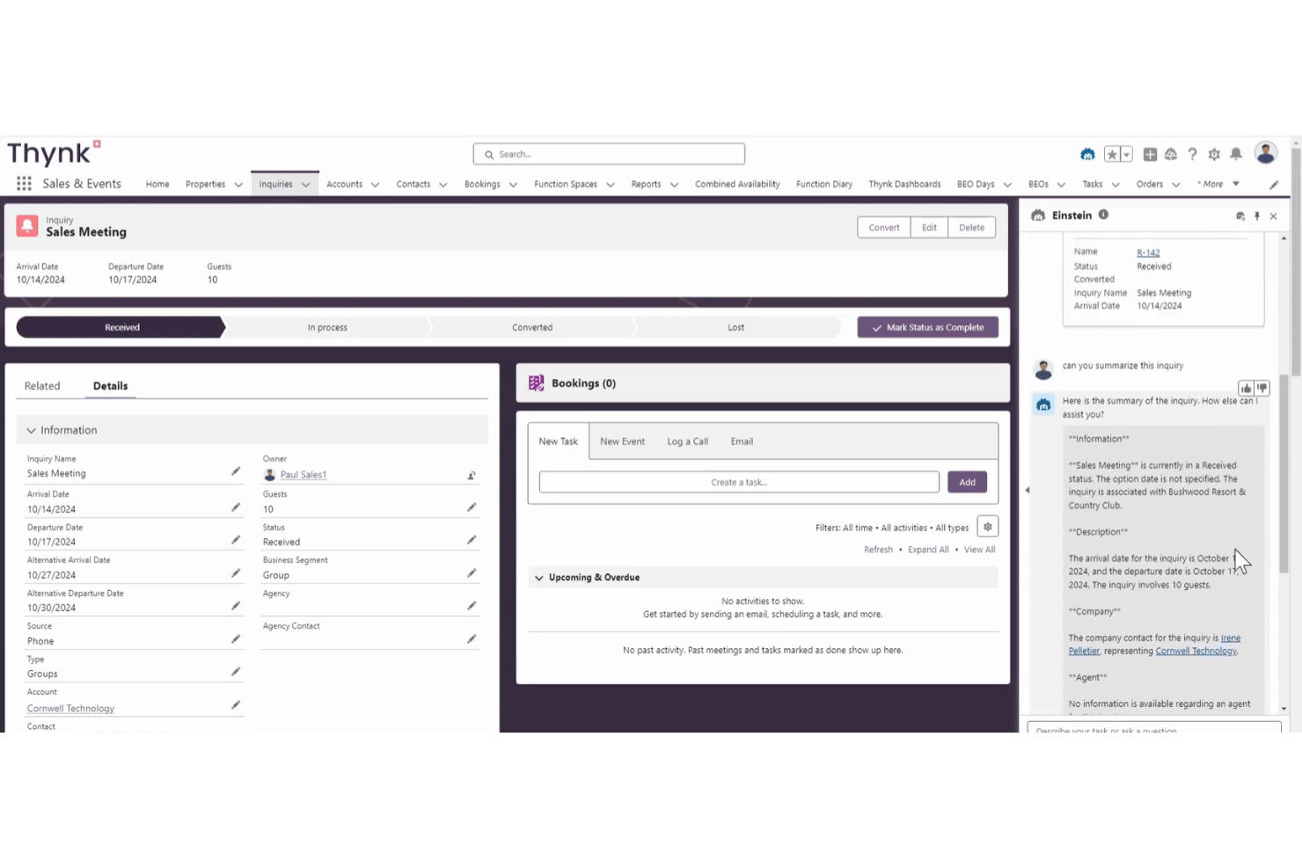Open the Favorites star icon
Image resolution: width=1302 pixels, height=868 pixels.
pyautogui.click(x=1112, y=155)
